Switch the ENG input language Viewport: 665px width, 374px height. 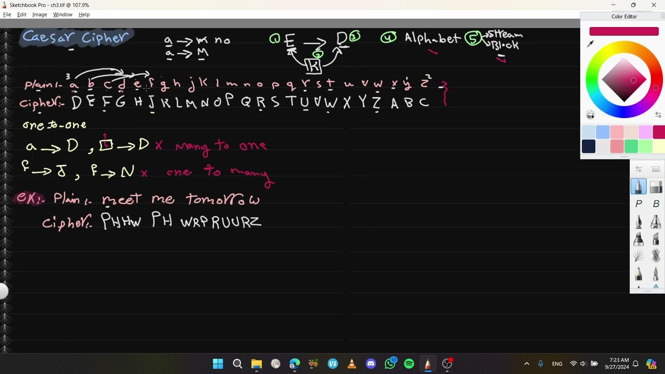(x=557, y=364)
